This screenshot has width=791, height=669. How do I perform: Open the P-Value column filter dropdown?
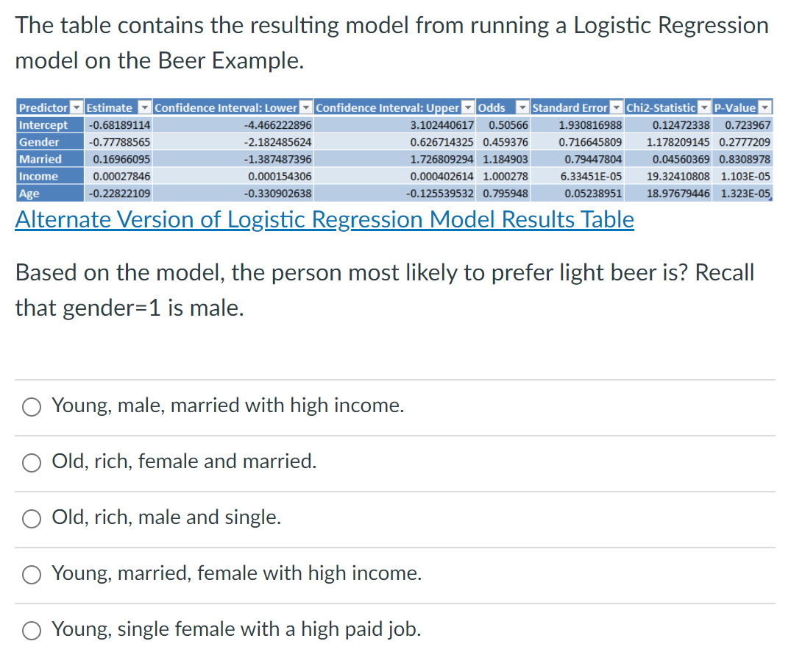point(765,107)
